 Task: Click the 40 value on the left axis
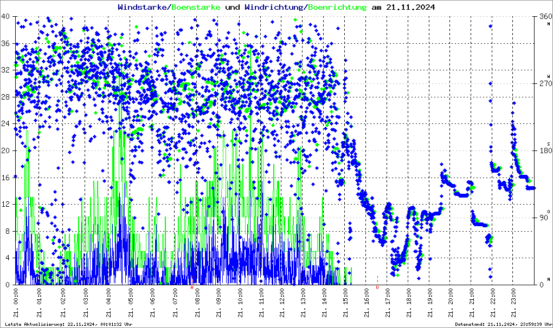[5, 17]
